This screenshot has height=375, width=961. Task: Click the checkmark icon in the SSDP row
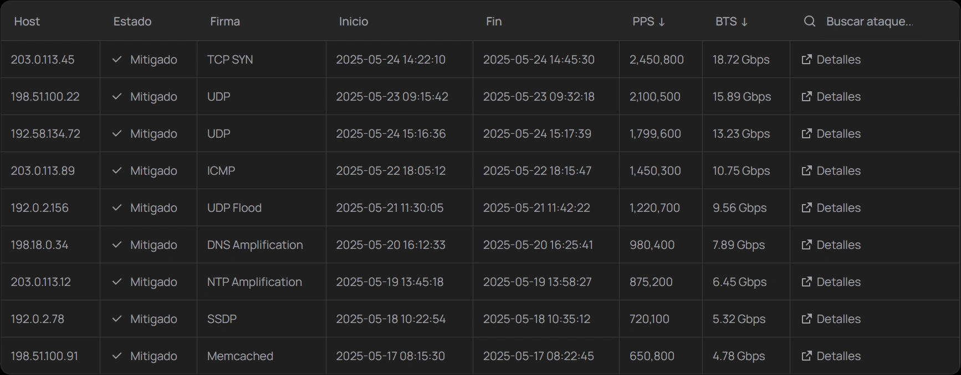117,319
